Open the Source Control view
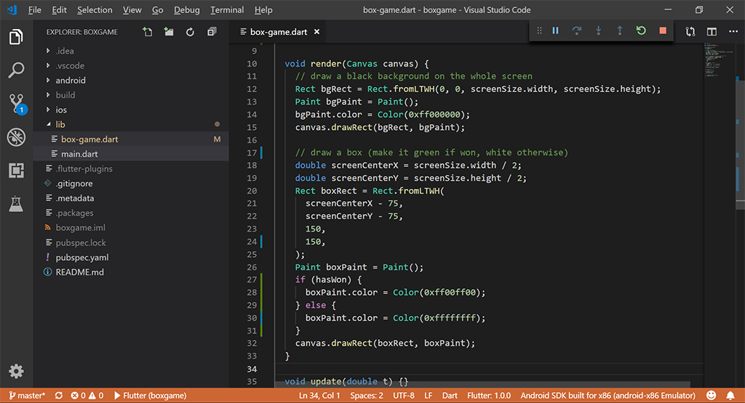The height and width of the screenshot is (403, 745). click(16, 103)
